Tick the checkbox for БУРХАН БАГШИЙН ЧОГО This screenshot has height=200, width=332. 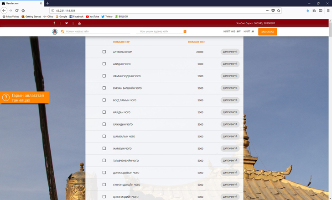[x=104, y=88]
